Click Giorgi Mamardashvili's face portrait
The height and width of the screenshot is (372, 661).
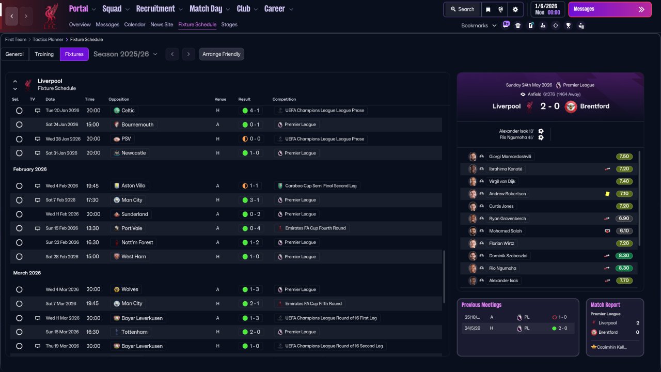(x=472, y=157)
